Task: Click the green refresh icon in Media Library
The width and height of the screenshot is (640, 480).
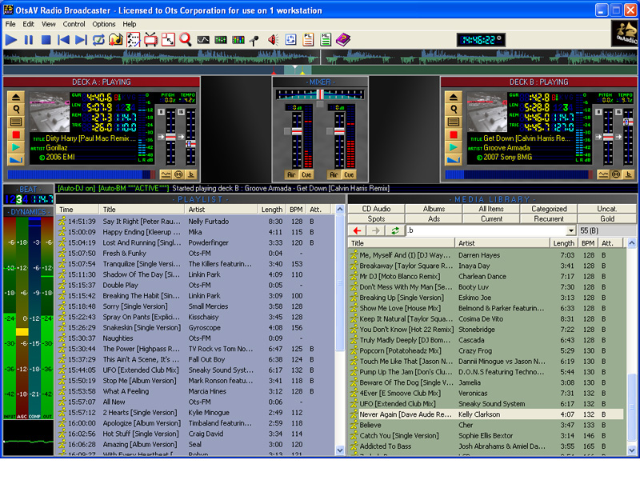Action: (395, 230)
